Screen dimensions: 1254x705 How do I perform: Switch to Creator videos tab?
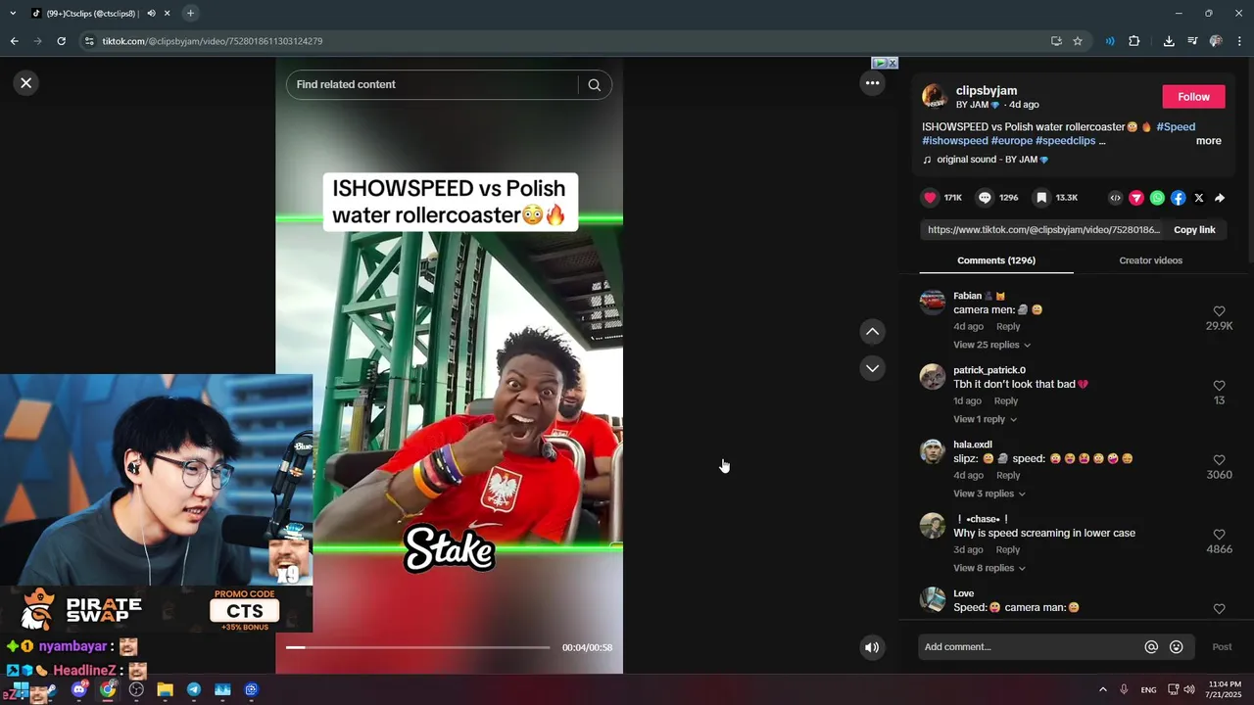1150,260
